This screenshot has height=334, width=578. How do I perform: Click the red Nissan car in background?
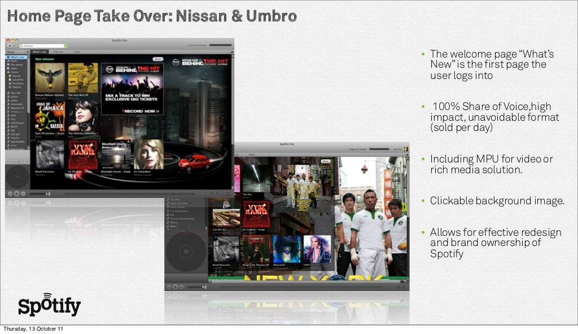coord(195,163)
